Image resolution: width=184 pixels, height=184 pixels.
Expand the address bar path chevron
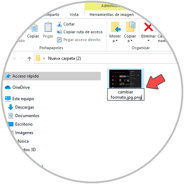[x=44, y=58]
